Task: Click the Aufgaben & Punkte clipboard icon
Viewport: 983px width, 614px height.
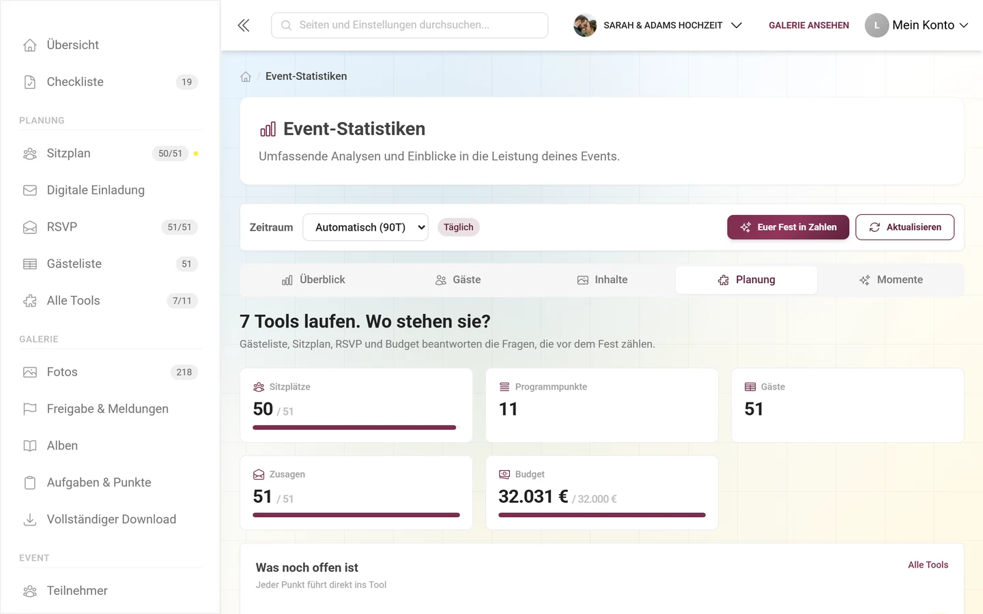Action: coord(30,483)
